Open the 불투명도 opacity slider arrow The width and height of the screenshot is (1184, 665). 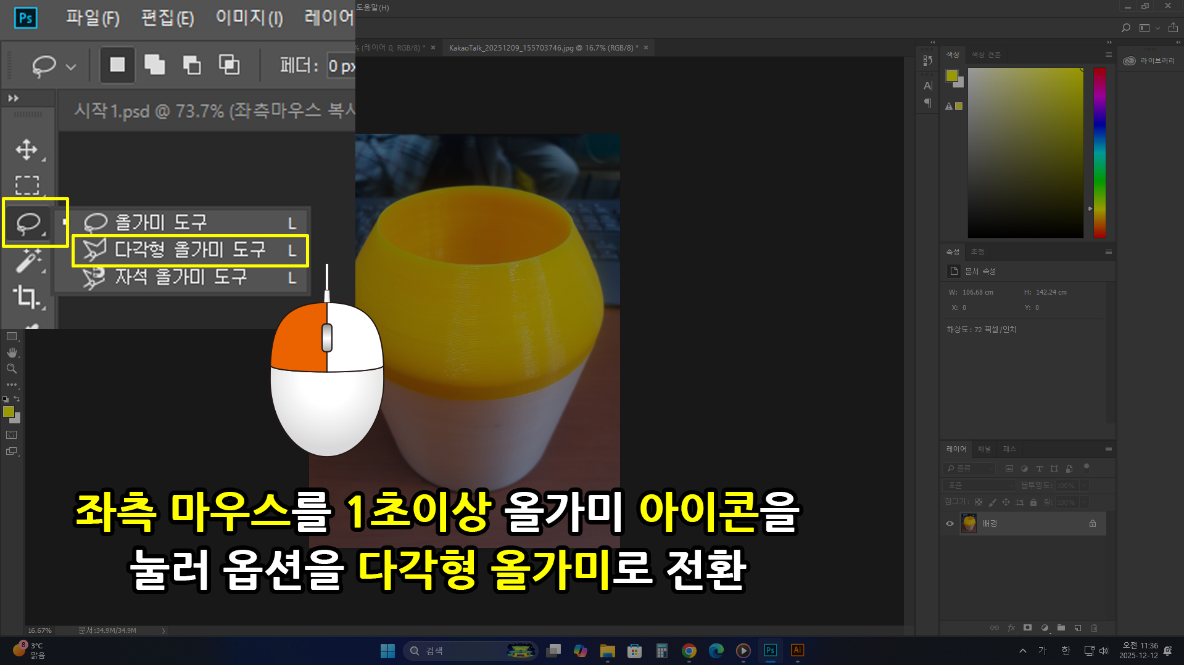tap(1084, 486)
